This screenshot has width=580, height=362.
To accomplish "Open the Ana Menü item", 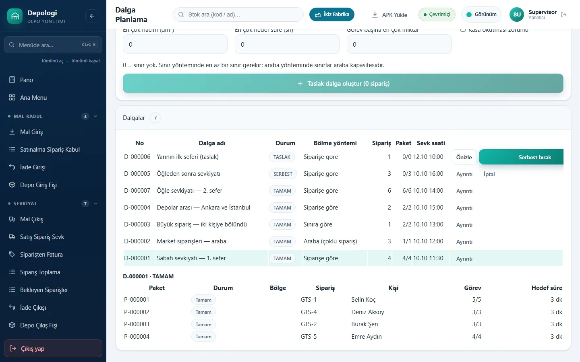I will tap(53, 97).
